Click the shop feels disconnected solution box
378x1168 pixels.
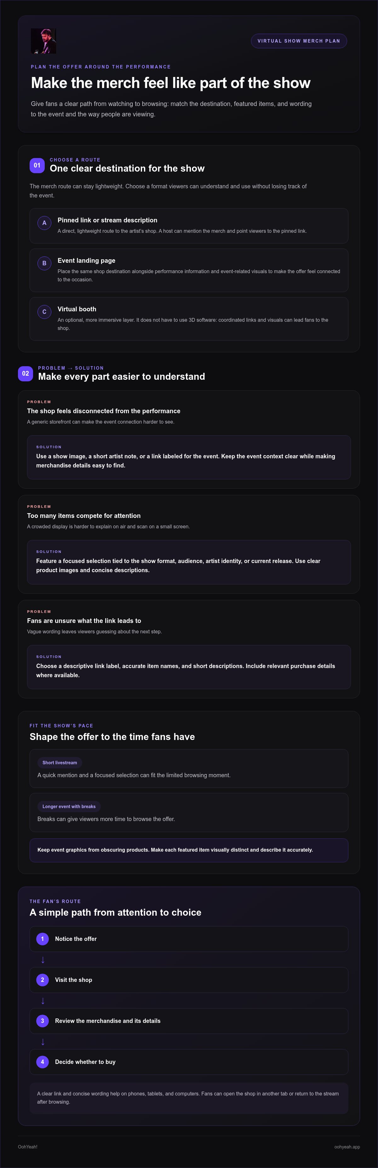click(x=189, y=457)
